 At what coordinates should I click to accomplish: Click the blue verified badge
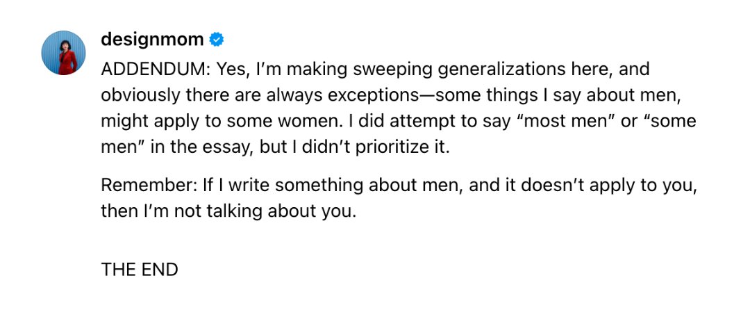coord(217,40)
